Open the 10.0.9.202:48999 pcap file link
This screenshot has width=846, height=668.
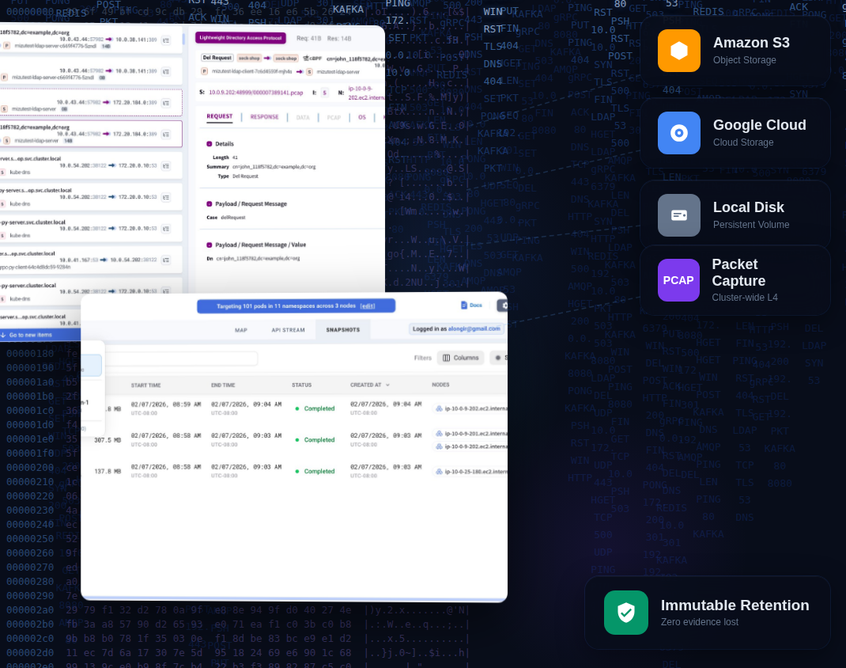tap(255, 93)
